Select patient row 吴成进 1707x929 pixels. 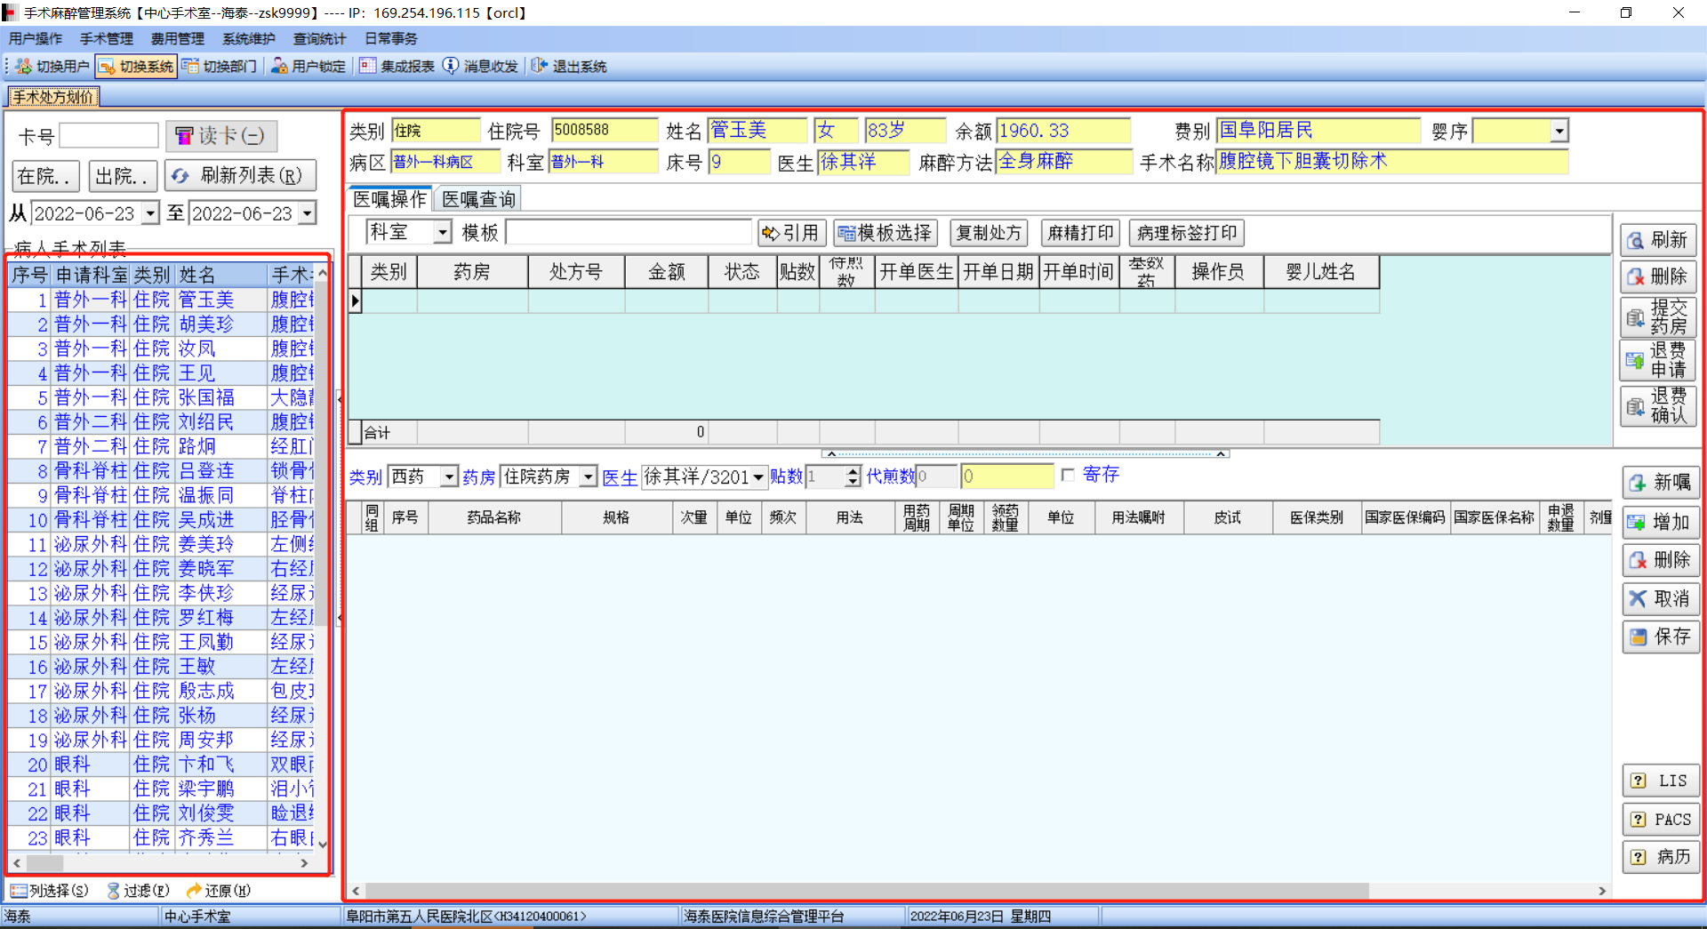(161, 520)
